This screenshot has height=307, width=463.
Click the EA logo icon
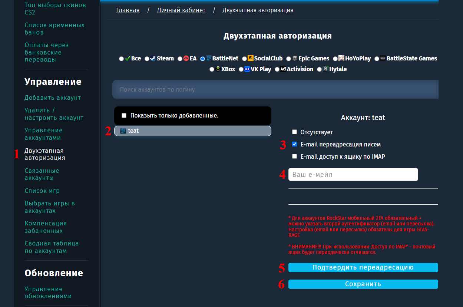[186, 58]
